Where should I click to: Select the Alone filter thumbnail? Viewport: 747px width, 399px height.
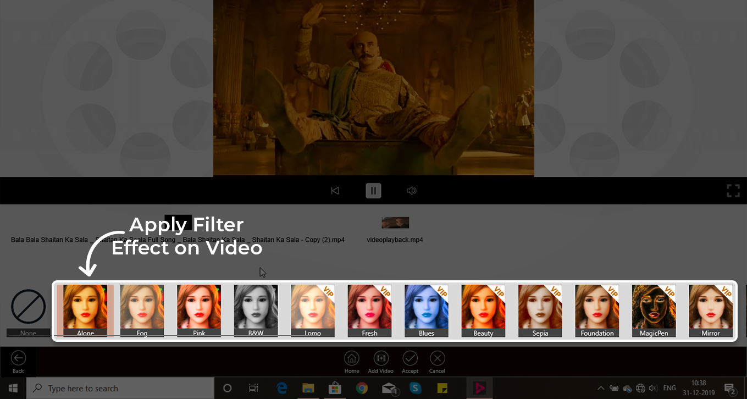[x=85, y=311]
